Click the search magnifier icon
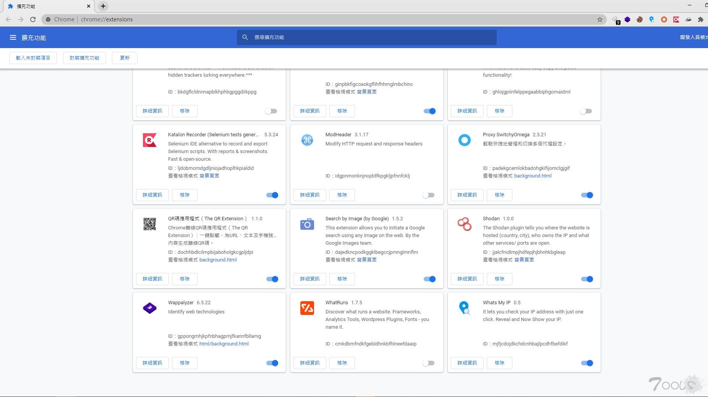This screenshot has width=708, height=397. coord(245,37)
